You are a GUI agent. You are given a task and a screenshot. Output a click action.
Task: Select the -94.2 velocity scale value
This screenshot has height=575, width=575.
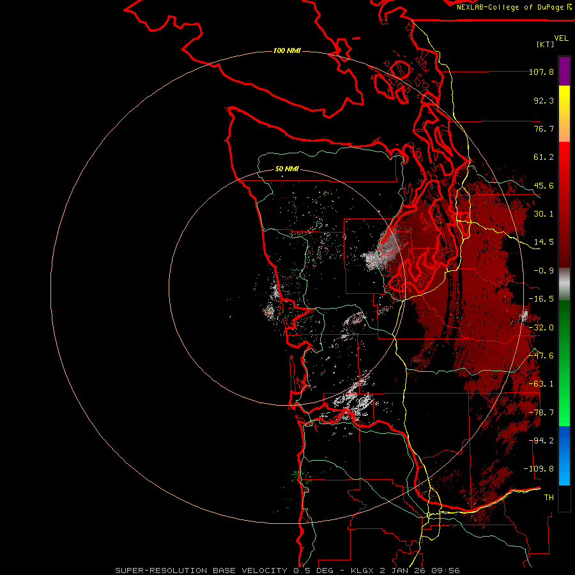click(542, 441)
